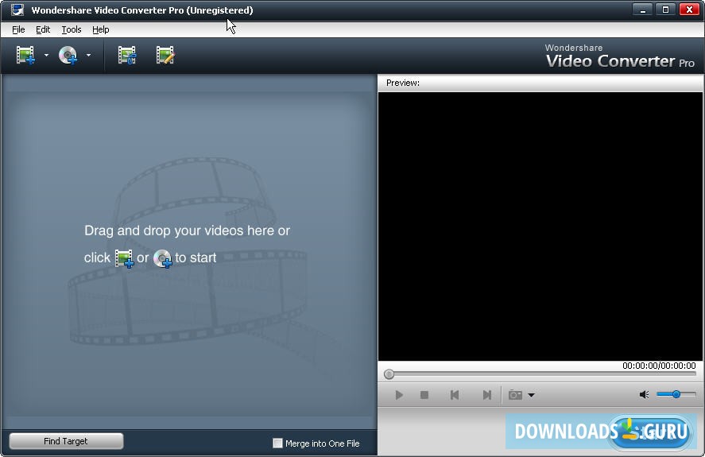
Task: Click the volume slider handle
Action: click(x=676, y=394)
